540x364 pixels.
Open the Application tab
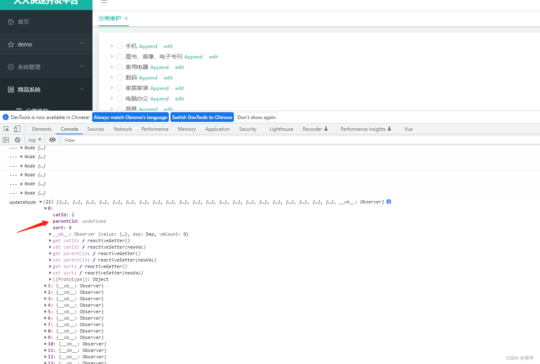point(217,129)
